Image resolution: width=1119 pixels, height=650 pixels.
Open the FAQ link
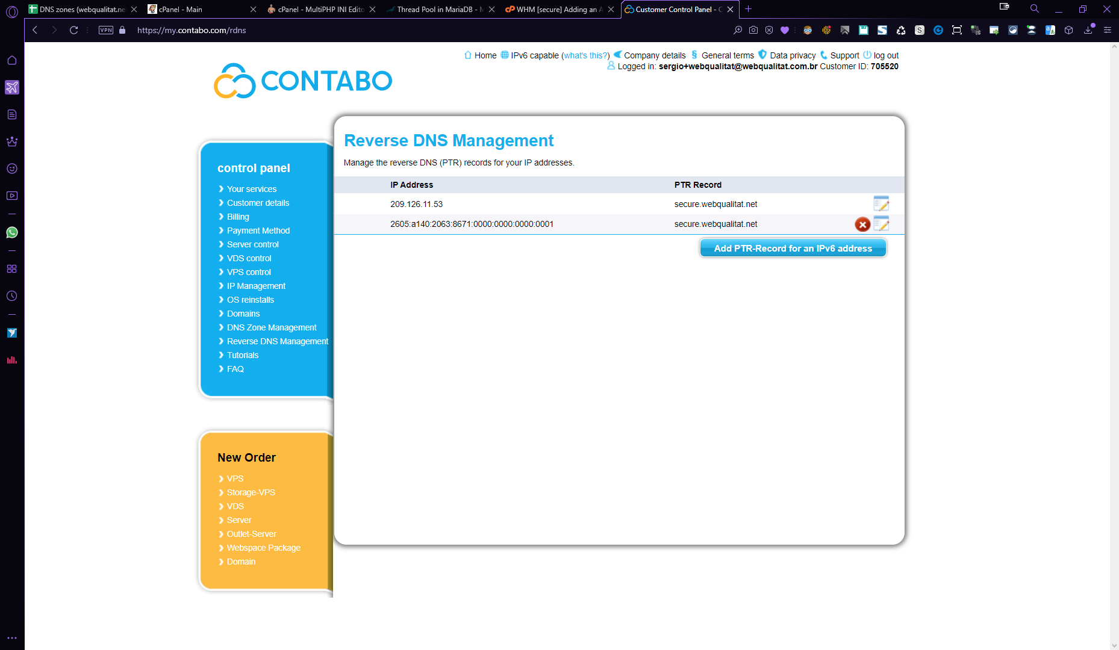point(235,369)
